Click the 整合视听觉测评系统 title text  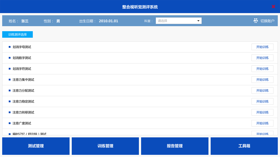pos(140,7)
